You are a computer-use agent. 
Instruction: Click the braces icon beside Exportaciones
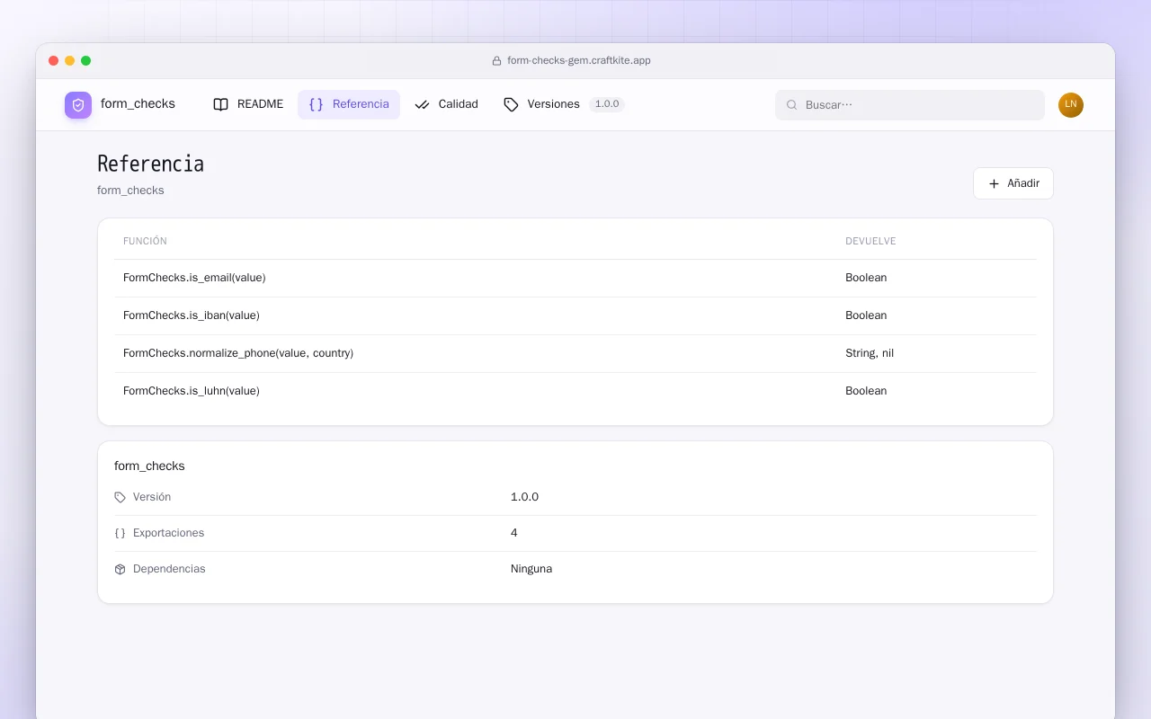[120, 533]
